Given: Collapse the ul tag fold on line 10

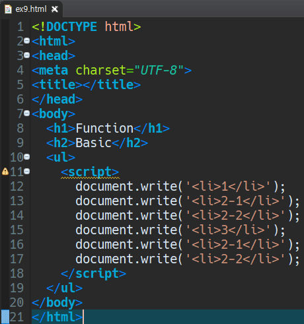Looking at the screenshot, I should [26, 157].
